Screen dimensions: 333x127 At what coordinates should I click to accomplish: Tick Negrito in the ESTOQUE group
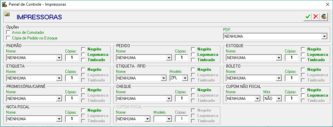(x=303, y=49)
